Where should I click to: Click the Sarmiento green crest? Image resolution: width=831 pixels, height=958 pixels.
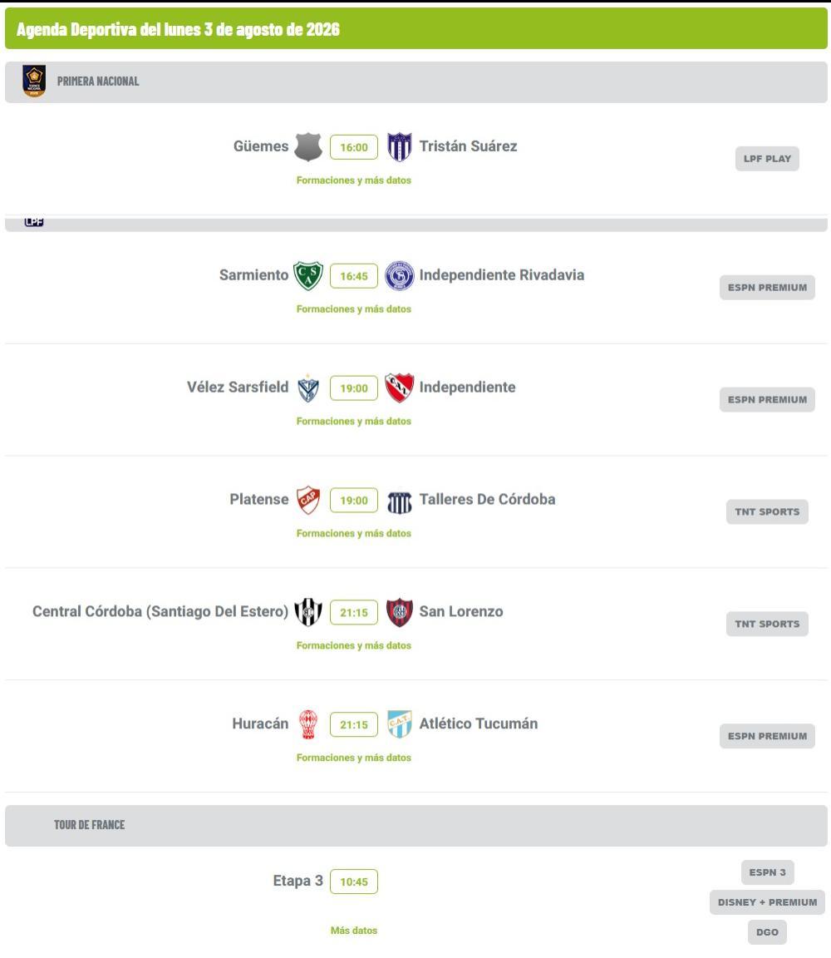tap(308, 275)
